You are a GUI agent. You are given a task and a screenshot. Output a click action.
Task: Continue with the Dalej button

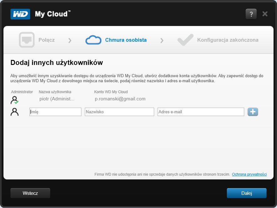point(247,193)
